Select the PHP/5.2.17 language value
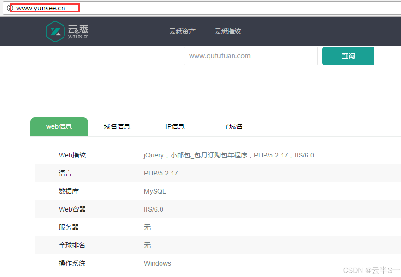 point(161,173)
